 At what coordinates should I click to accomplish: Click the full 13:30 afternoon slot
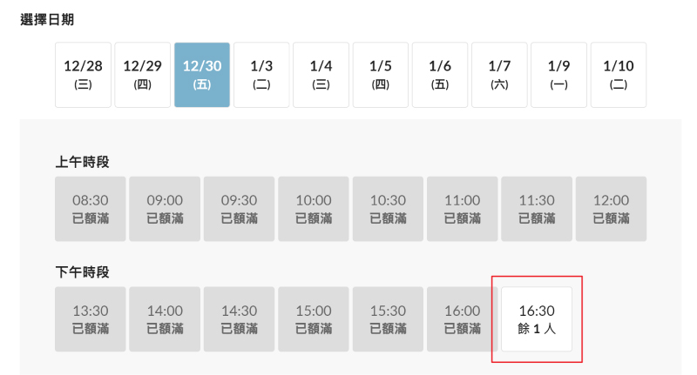point(91,319)
